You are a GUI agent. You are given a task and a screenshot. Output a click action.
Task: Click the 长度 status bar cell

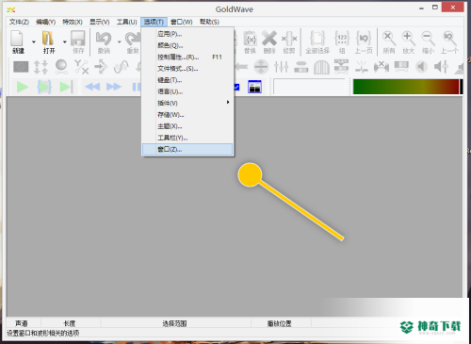pyautogui.click(x=70, y=323)
